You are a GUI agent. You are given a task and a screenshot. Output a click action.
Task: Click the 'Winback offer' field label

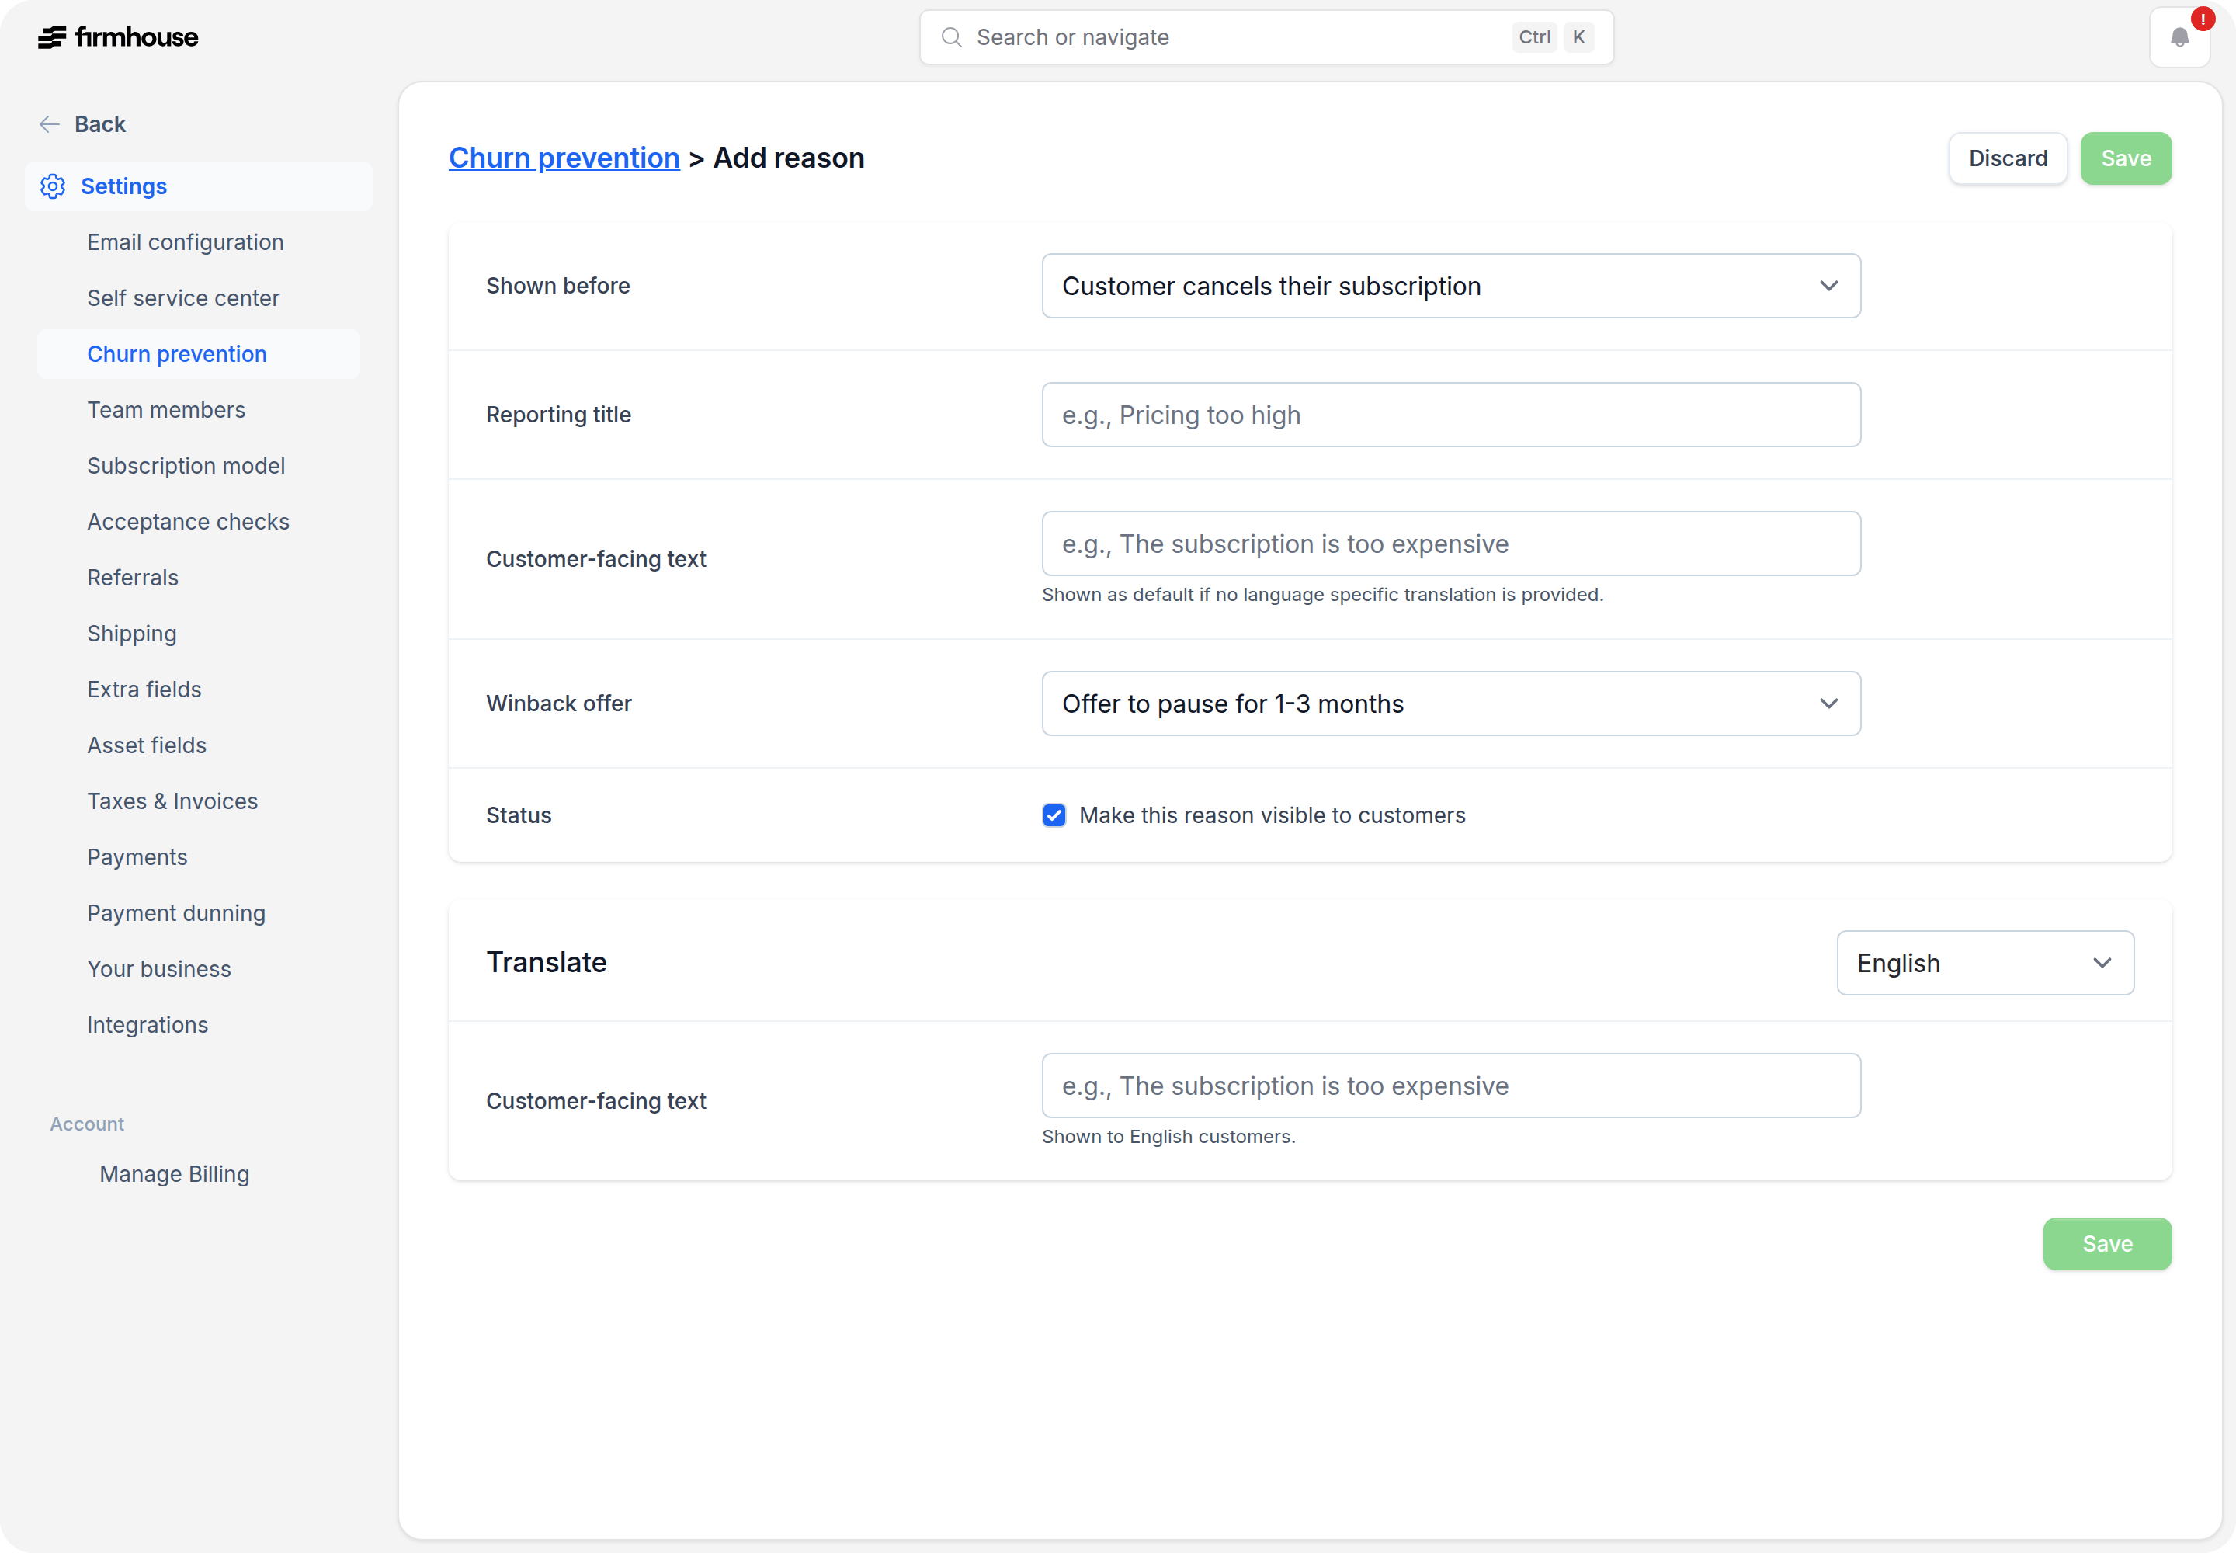(x=558, y=704)
